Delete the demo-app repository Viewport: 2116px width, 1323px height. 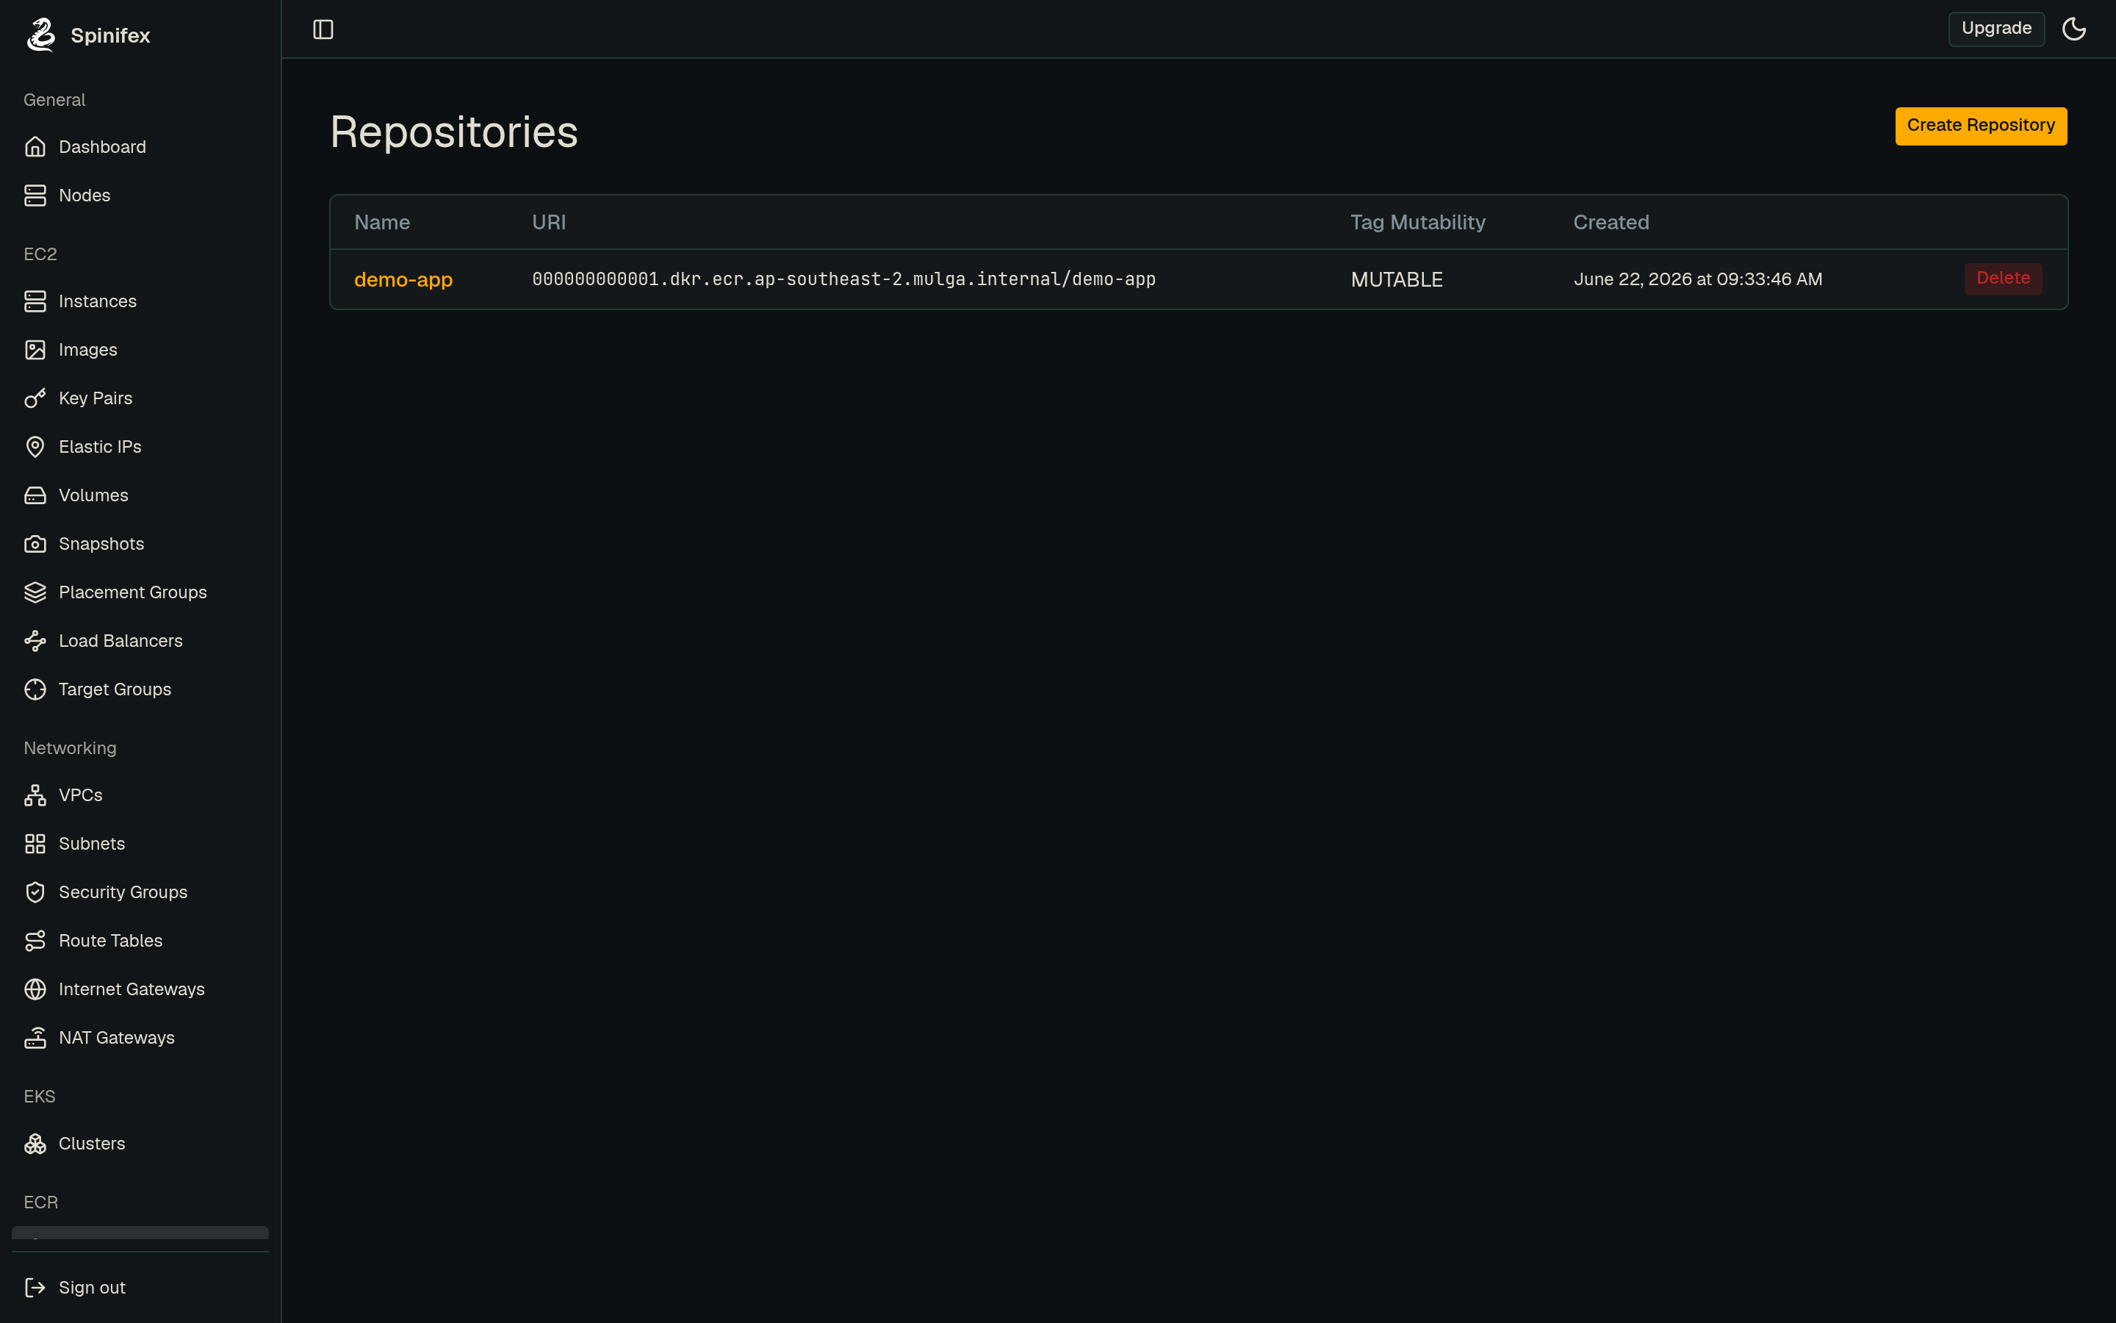2002,279
